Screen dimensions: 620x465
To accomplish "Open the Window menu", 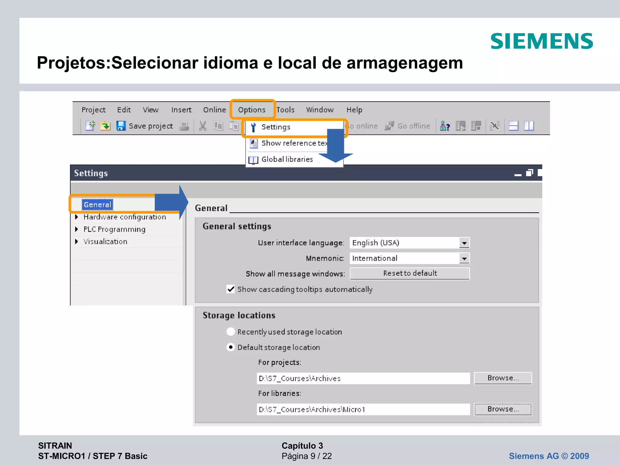I will pos(320,110).
